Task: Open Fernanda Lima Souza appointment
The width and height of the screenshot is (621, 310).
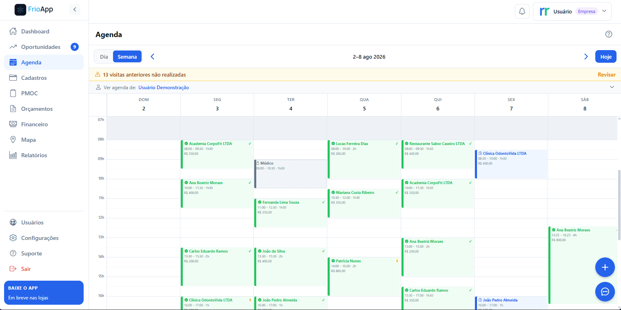Action: point(291,213)
